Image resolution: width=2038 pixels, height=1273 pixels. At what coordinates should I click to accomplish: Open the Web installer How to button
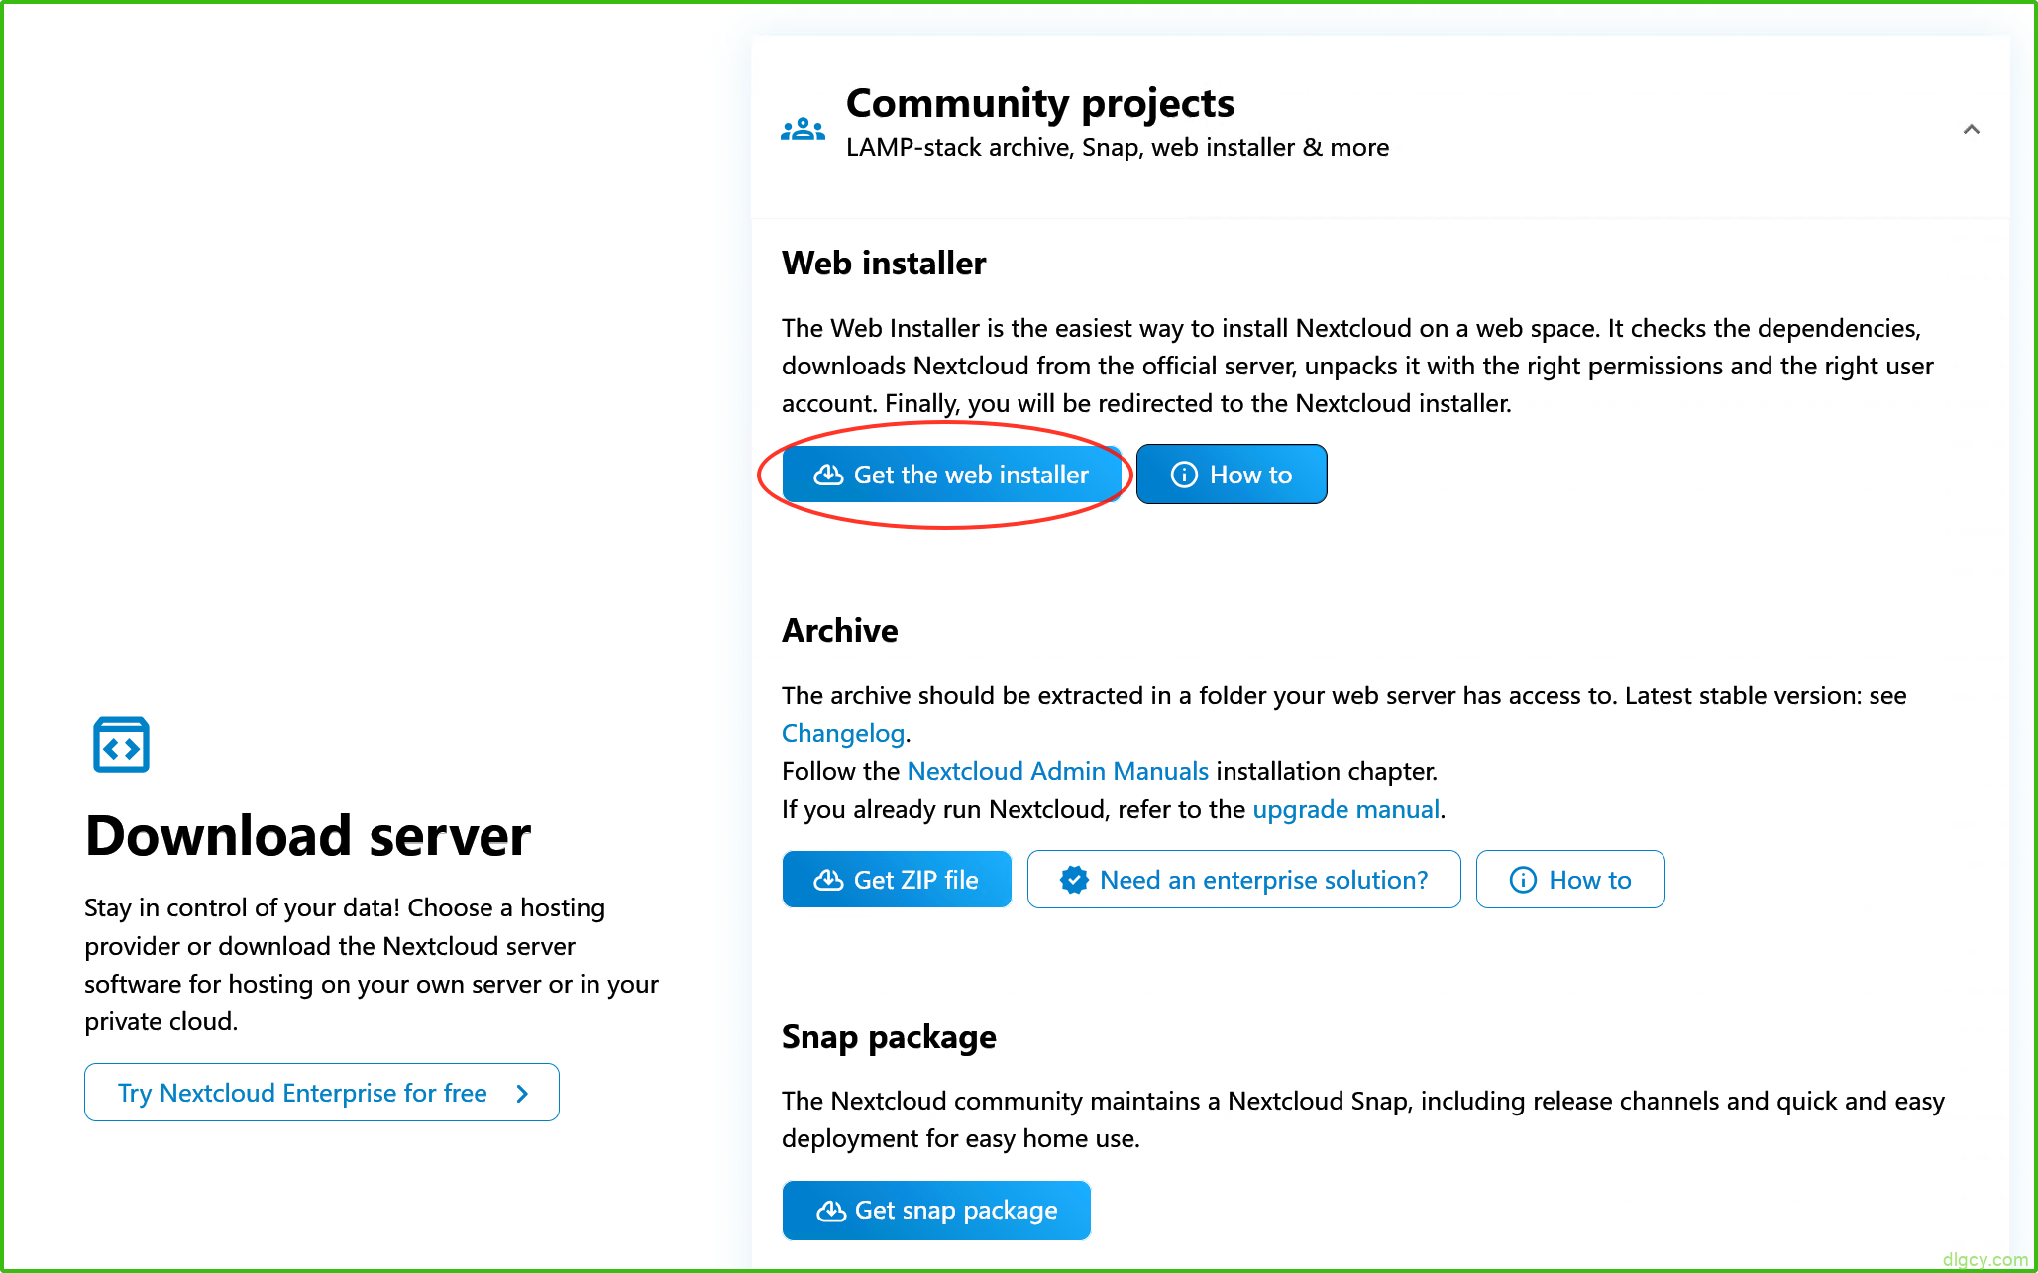[x=1232, y=475]
